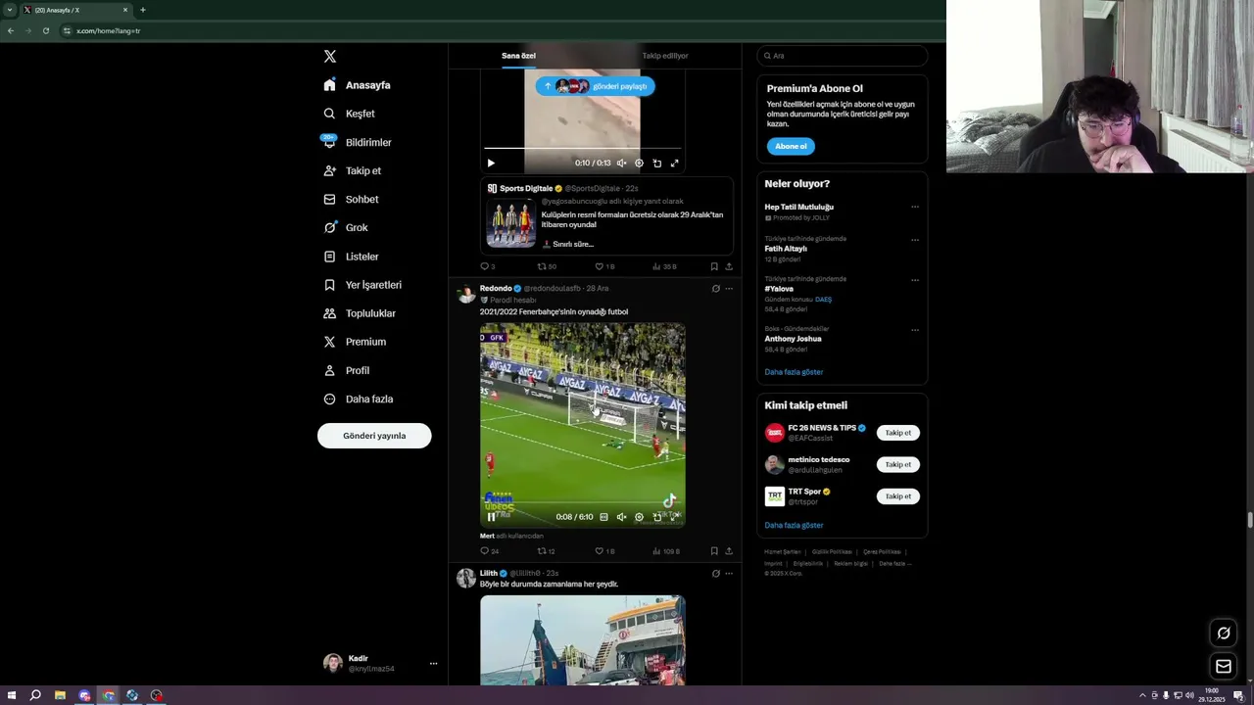View analytics of Redondo's post, 109 B
The width and height of the screenshot is (1254, 705).
(x=665, y=551)
